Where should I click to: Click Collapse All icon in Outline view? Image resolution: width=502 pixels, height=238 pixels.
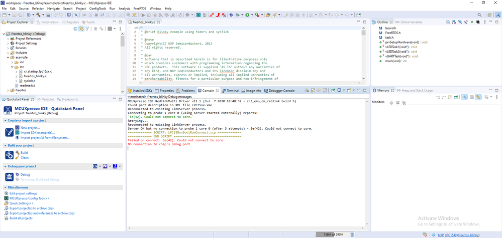448,22
